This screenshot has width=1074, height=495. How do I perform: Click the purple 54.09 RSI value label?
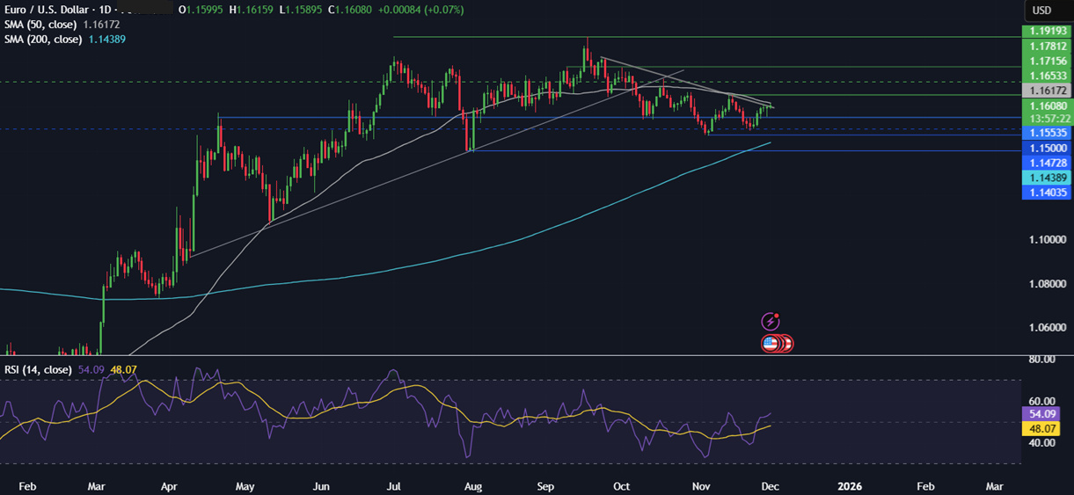point(1046,413)
